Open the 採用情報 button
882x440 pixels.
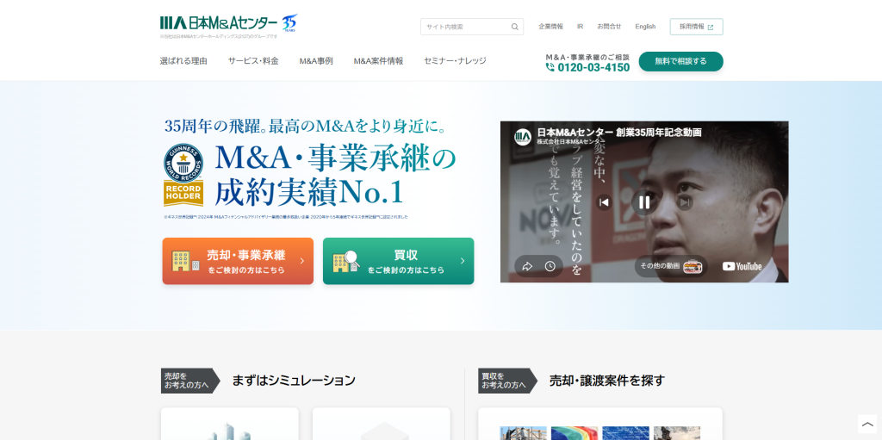tap(696, 27)
